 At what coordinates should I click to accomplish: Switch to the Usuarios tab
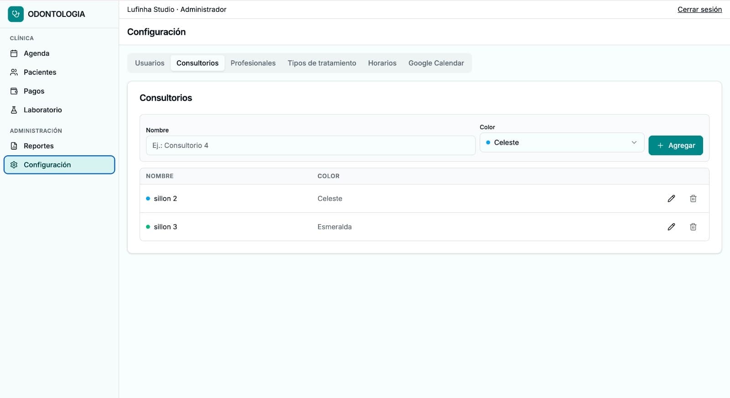[150, 63]
